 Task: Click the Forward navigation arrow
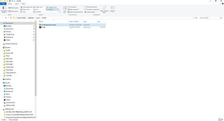6,18
